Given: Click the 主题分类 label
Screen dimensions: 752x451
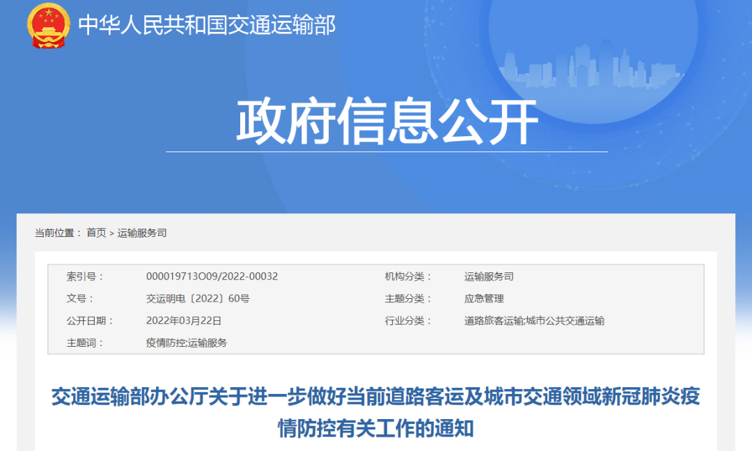Looking at the screenshot, I should [408, 299].
